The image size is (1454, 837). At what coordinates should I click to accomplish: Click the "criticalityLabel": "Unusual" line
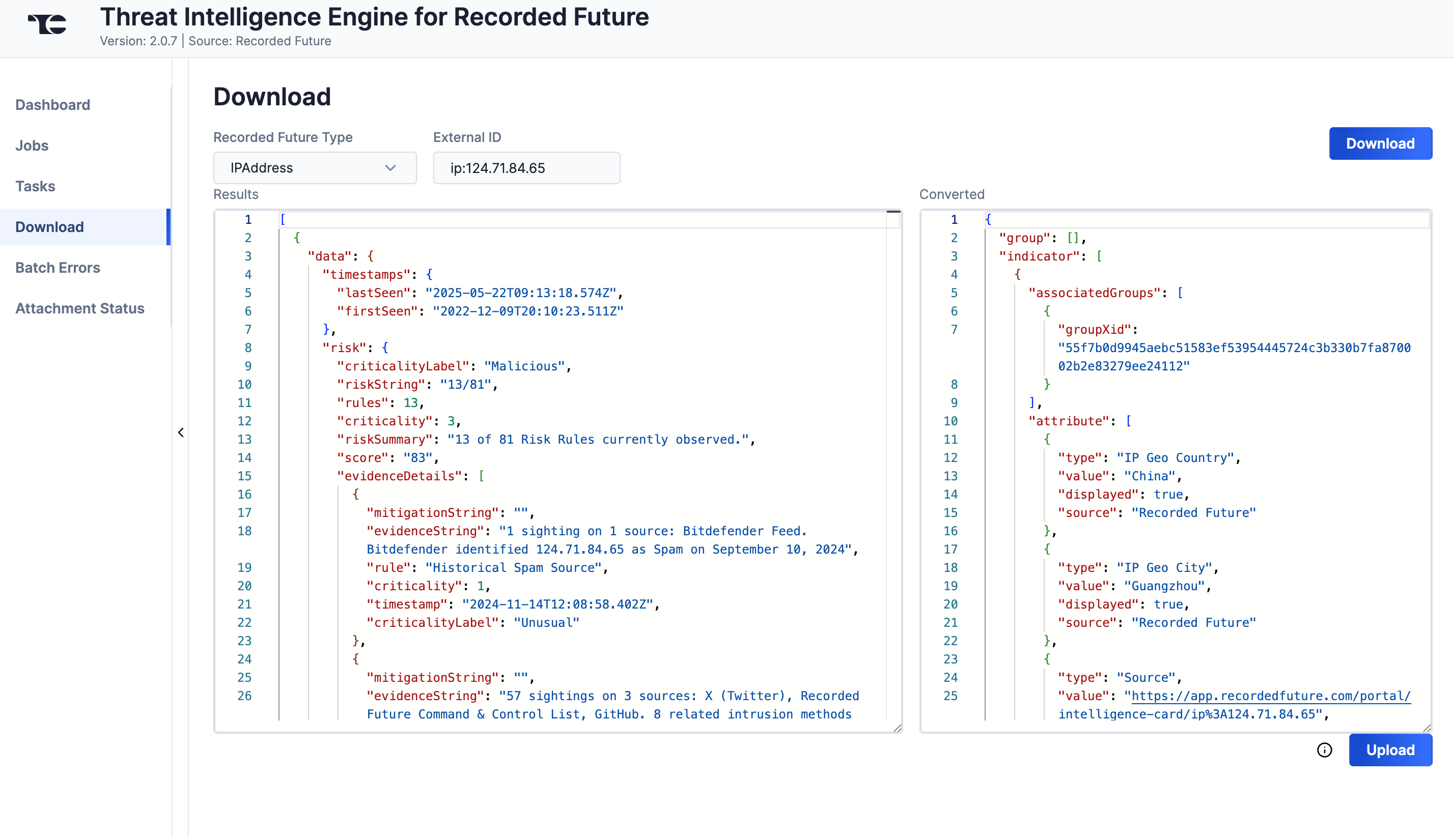(473, 623)
